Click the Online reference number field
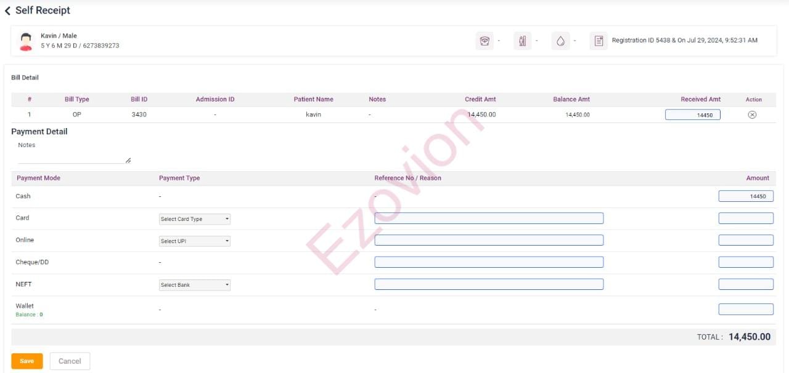 489,240
